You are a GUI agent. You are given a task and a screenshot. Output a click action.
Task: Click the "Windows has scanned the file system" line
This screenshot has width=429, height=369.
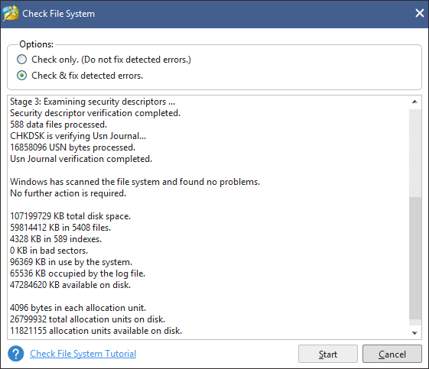coord(135,182)
